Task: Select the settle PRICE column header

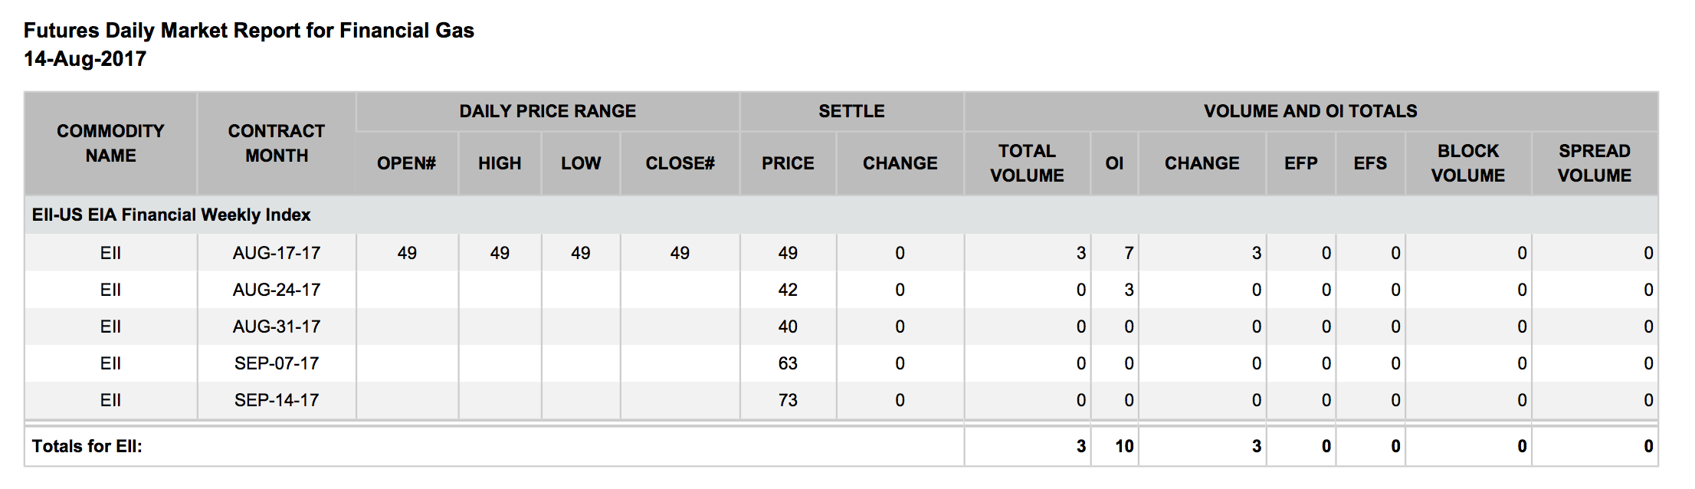Action: pyautogui.click(x=788, y=163)
